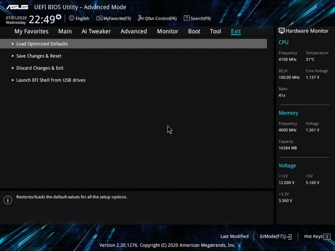Click the globe language icon
Screen dimensions: 335x251
click(72, 18)
